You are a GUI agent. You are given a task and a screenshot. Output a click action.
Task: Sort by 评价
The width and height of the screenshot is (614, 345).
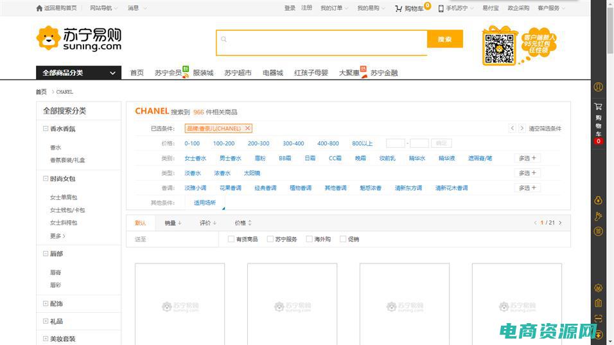pos(208,223)
